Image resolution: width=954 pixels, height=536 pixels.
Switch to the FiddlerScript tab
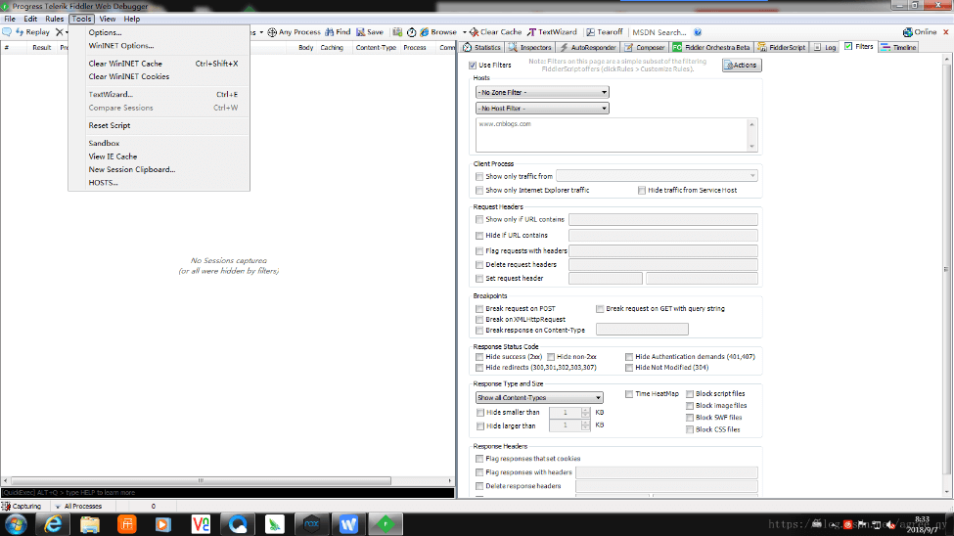tap(782, 48)
